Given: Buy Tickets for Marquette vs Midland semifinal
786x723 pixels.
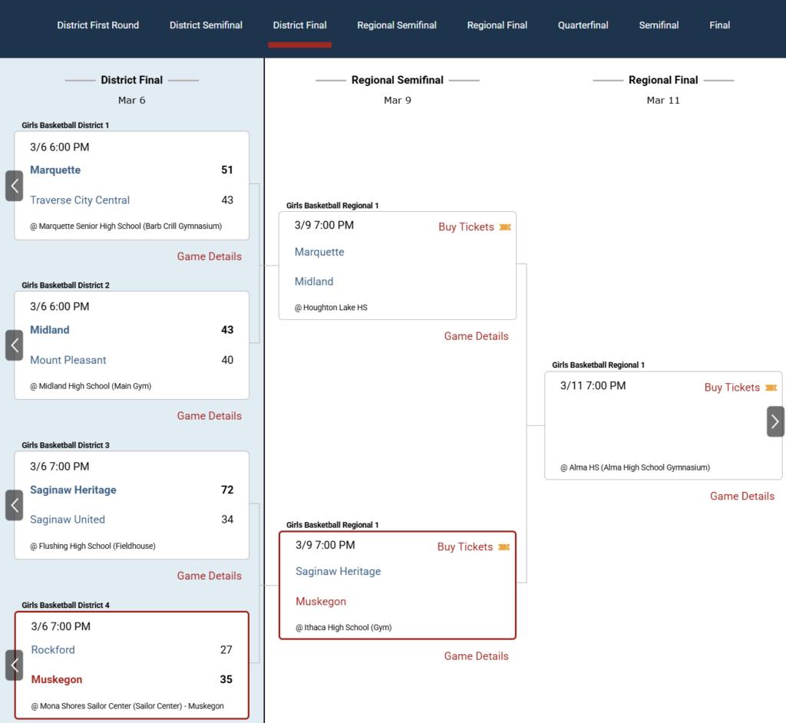Looking at the screenshot, I should coord(466,227).
